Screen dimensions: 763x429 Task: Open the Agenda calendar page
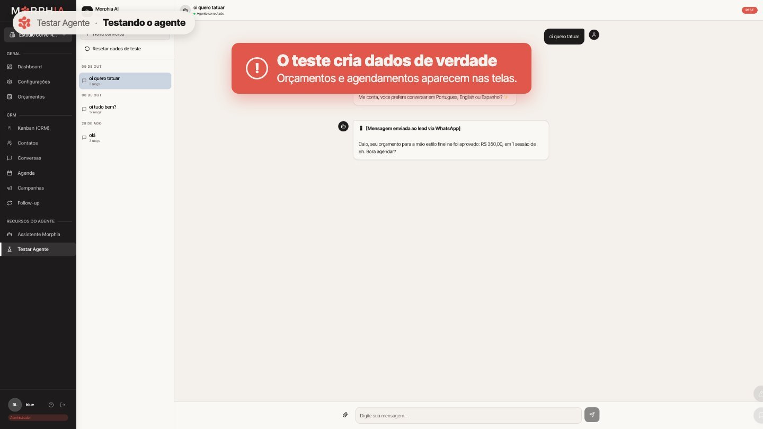pyautogui.click(x=37, y=173)
